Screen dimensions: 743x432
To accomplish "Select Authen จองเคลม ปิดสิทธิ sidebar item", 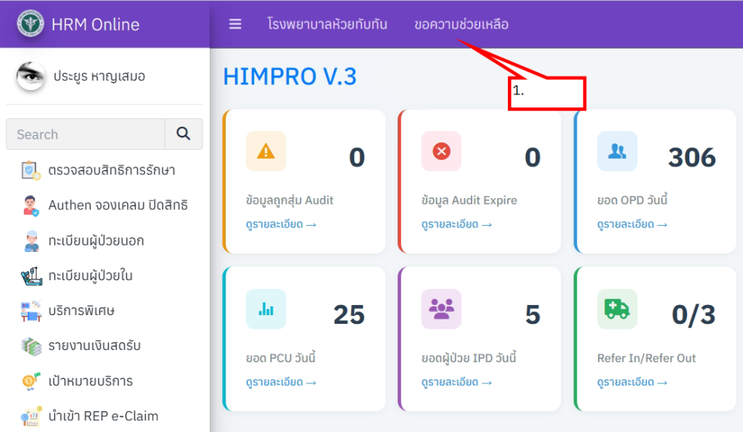I will point(118,205).
